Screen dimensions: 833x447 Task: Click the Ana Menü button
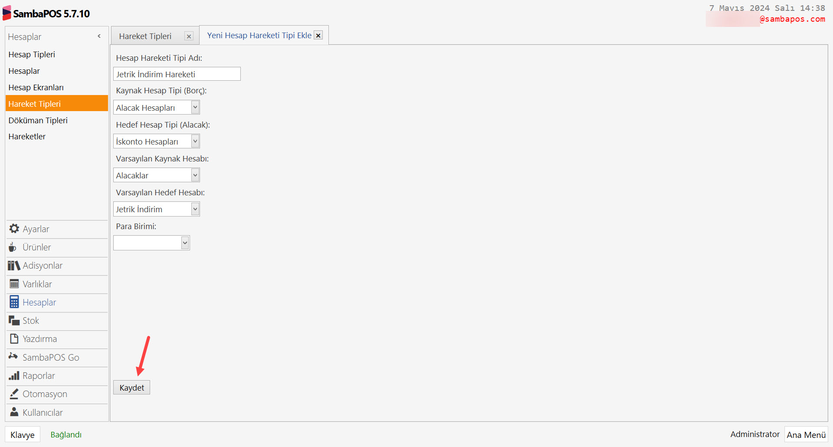[806, 434]
